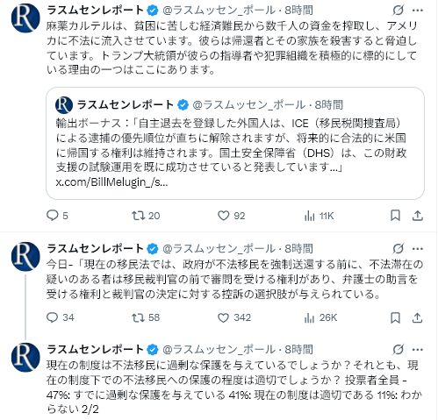Share the first post via upload icon

(x=417, y=216)
